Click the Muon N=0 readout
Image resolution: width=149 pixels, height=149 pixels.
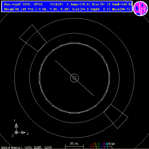pos(121,9)
